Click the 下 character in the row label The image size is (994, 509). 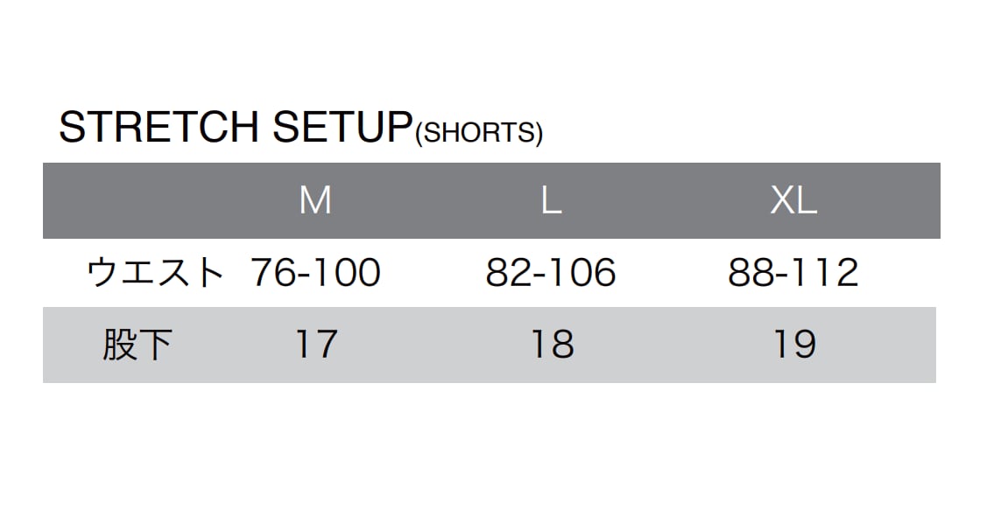tap(155, 345)
